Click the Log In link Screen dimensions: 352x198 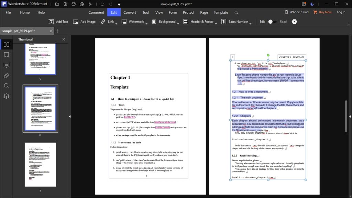tap(341, 12)
